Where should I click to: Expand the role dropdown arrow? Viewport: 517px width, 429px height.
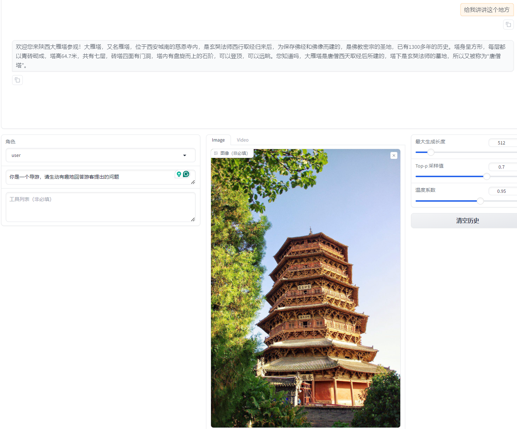tap(185, 155)
